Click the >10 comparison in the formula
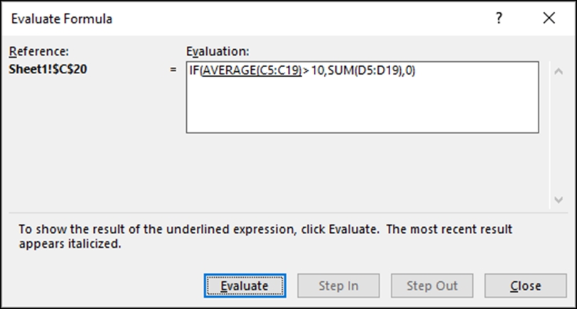The width and height of the screenshot is (577, 309). (314, 70)
